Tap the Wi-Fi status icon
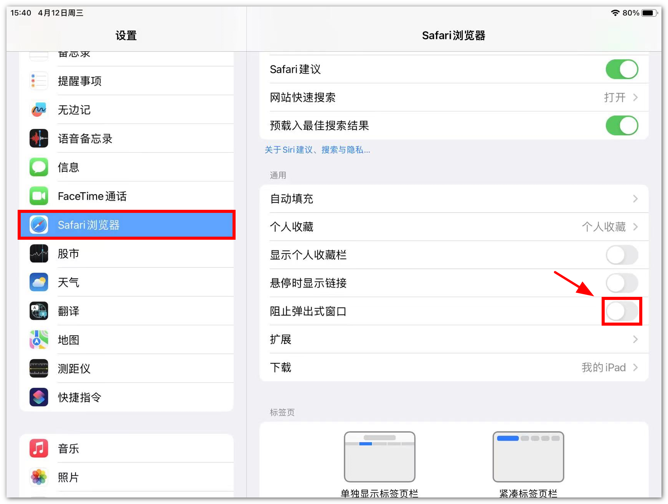Image resolution: width=668 pixels, height=504 pixels. click(615, 13)
